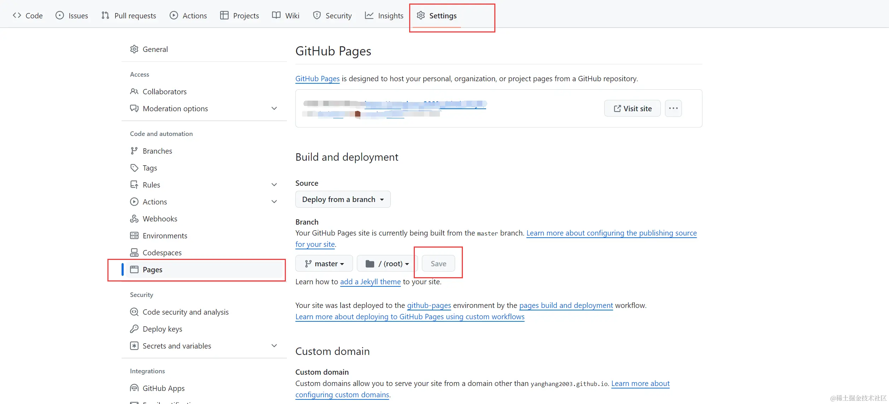Viewport: 889px width, 404px height.
Task: Open the three-dots menu beside Visit site
Action: coord(673,108)
